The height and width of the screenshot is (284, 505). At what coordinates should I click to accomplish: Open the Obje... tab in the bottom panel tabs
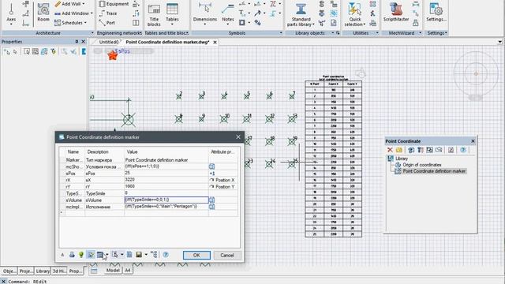click(x=9, y=271)
